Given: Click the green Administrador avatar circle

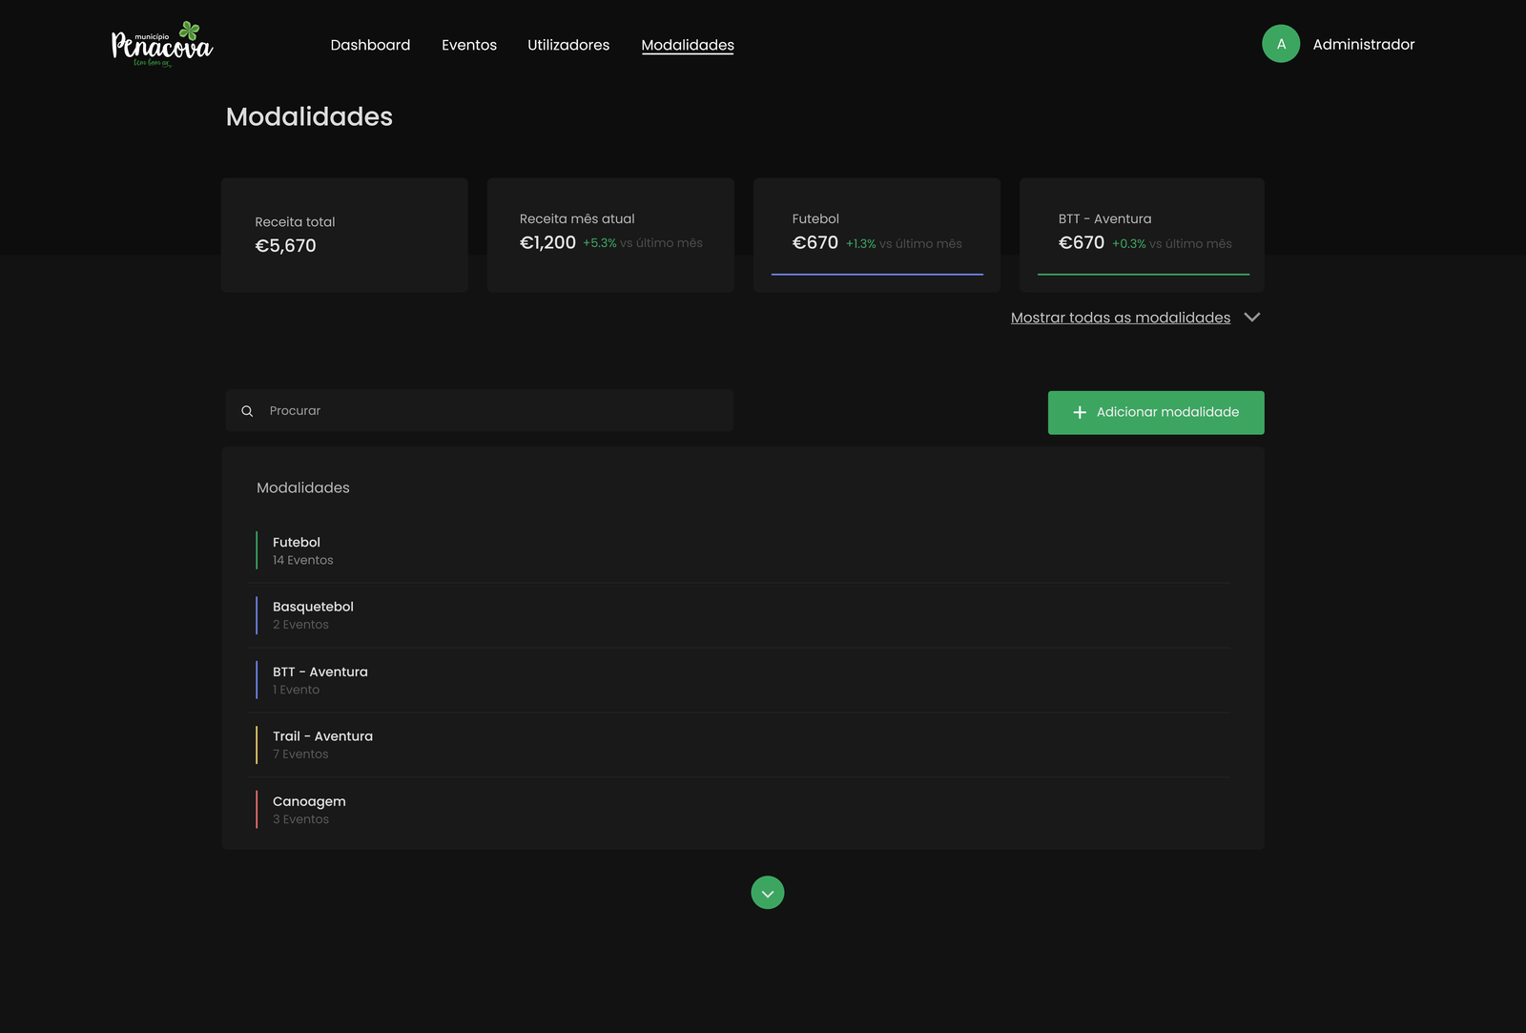Looking at the screenshot, I should tap(1281, 44).
